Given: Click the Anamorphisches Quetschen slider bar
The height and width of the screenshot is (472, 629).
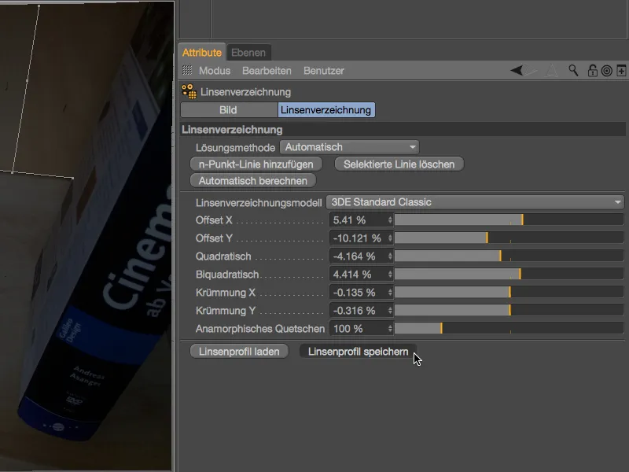Looking at the screenshot, I should click(x=509, y=328).
